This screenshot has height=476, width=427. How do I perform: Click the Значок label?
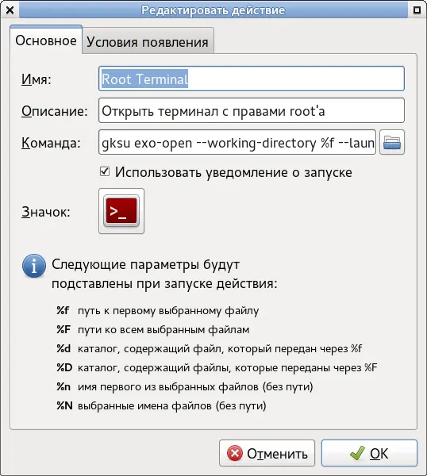click(46, 212)
